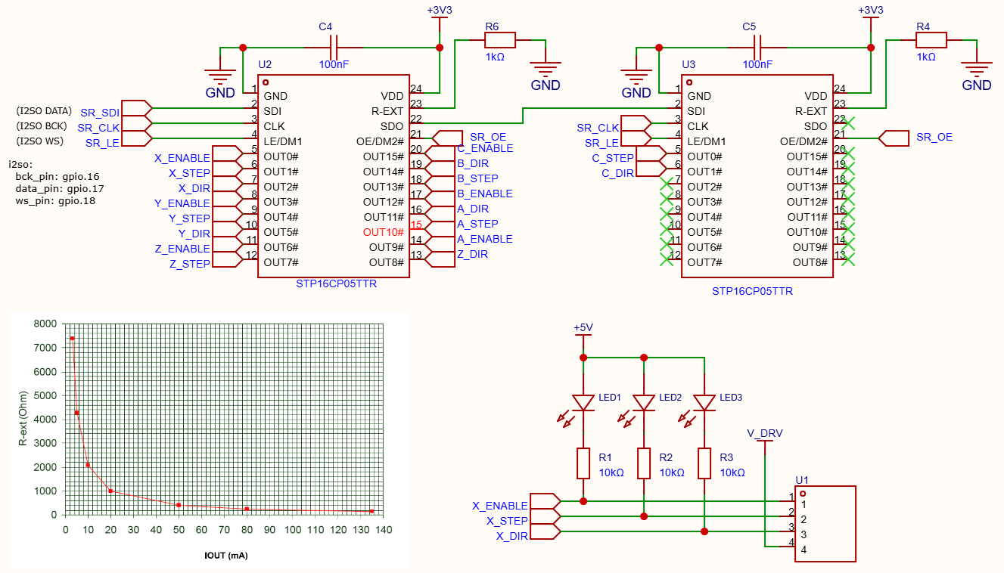Pick resistor R2 body symbol
This screenshot has width=1004, height=573.
(x=644, y=463)
